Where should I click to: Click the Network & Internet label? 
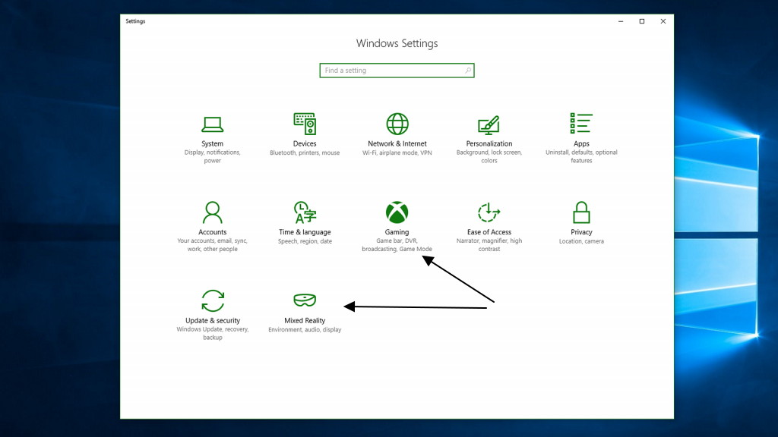(x=397, y=143)
